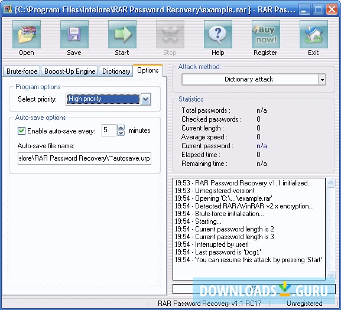Click the 'Average speed :' statistic label
The width and height of the screenshot is (341, 310).
[204, 137]
